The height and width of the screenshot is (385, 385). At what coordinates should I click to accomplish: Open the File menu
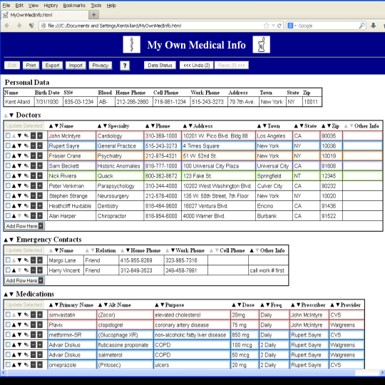(6, 6)
